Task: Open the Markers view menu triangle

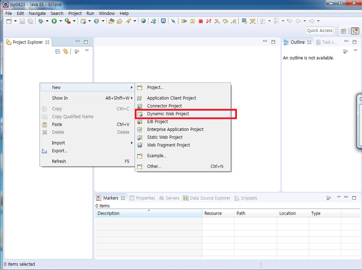Action: coord(339,197)
